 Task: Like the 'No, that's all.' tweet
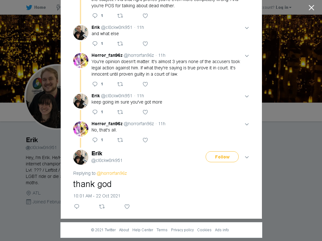(x=145, y=140)
